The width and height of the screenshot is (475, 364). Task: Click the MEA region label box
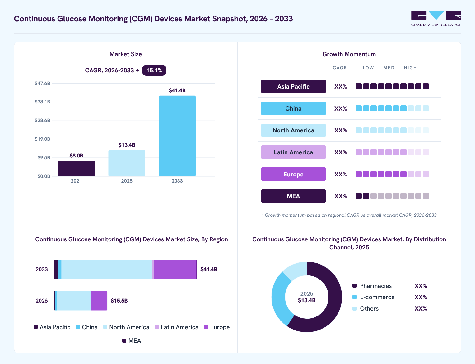tap(293, 196)
